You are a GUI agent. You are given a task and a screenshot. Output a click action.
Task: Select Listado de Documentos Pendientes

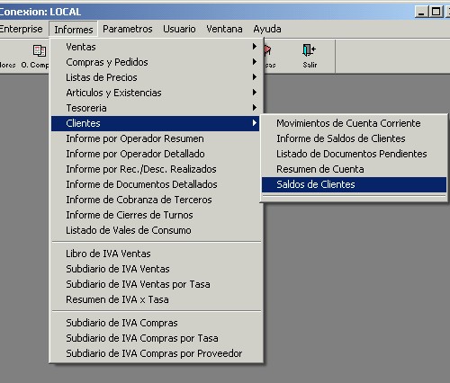point(354,154)
